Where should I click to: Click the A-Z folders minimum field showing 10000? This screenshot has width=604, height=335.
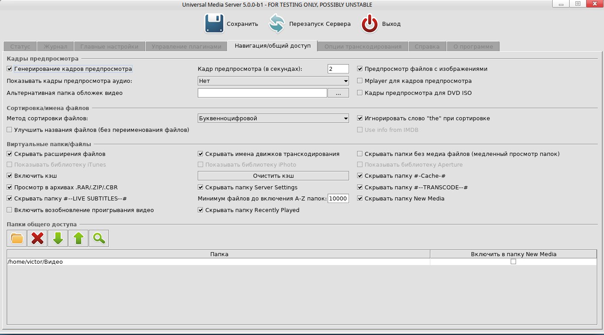pos(338,199)
